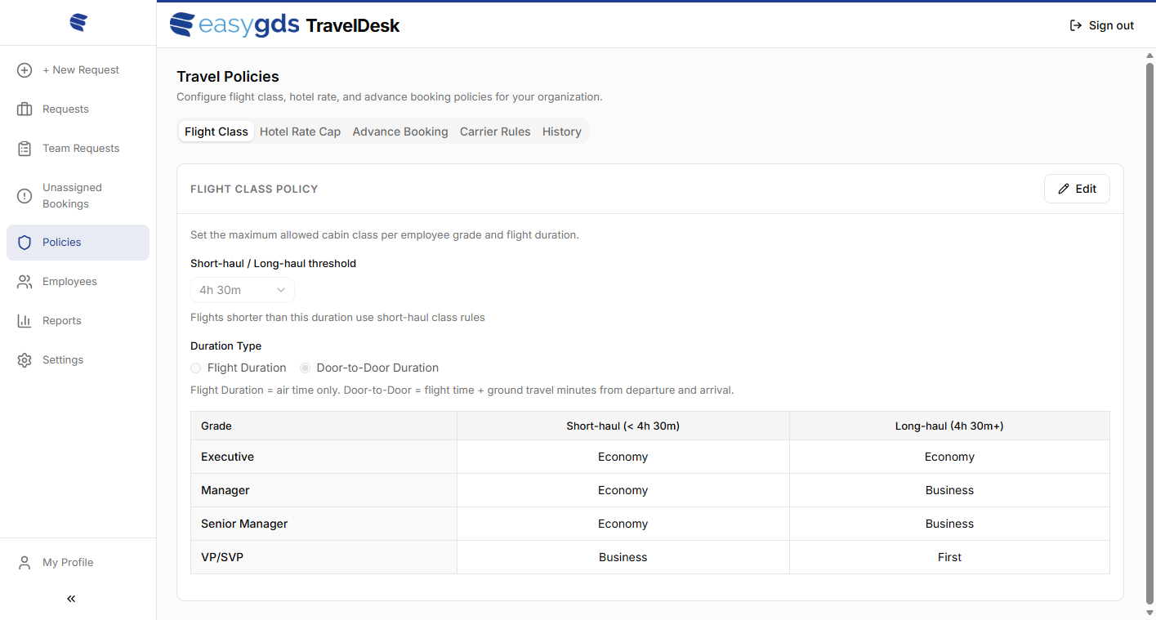Open Employees via the people icon
The height and width of the screenshot is (620, 1156).
25,282
